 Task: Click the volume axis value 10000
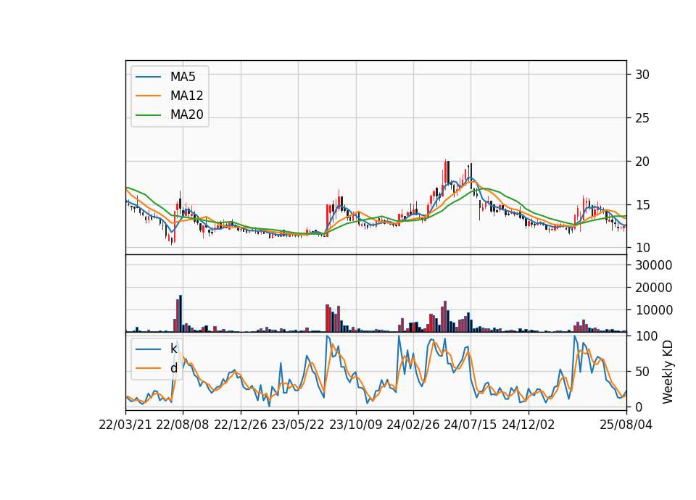[654, 310]
